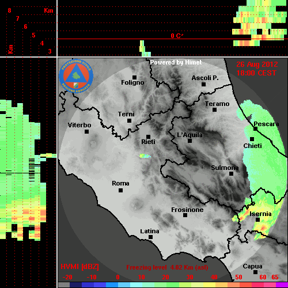Click the 'Teramo' city label
This screenshot has width=288, height=288.
(217, 104)
